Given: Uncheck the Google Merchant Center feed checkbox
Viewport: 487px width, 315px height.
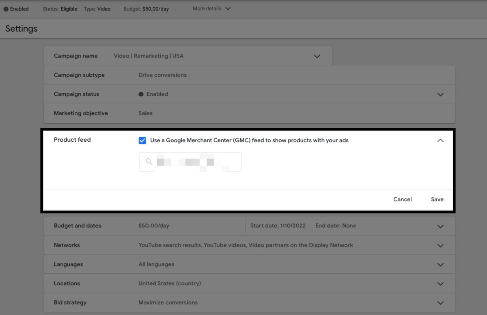Looking at the screenshot, I should pyautogui.click(x=142, y=140).
